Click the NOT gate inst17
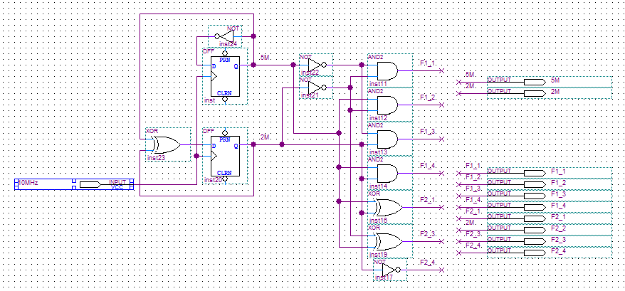Viewport: 625px width, 291px height. click(390, 270)
